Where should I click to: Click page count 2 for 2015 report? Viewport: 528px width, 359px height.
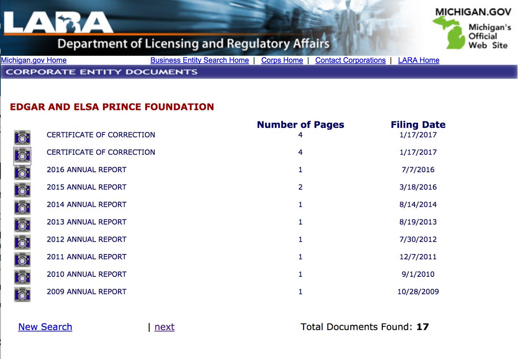(x=301, y=187)
